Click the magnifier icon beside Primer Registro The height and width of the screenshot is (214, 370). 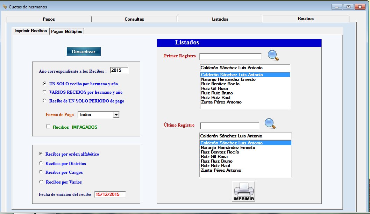click(x=273, y=56)
